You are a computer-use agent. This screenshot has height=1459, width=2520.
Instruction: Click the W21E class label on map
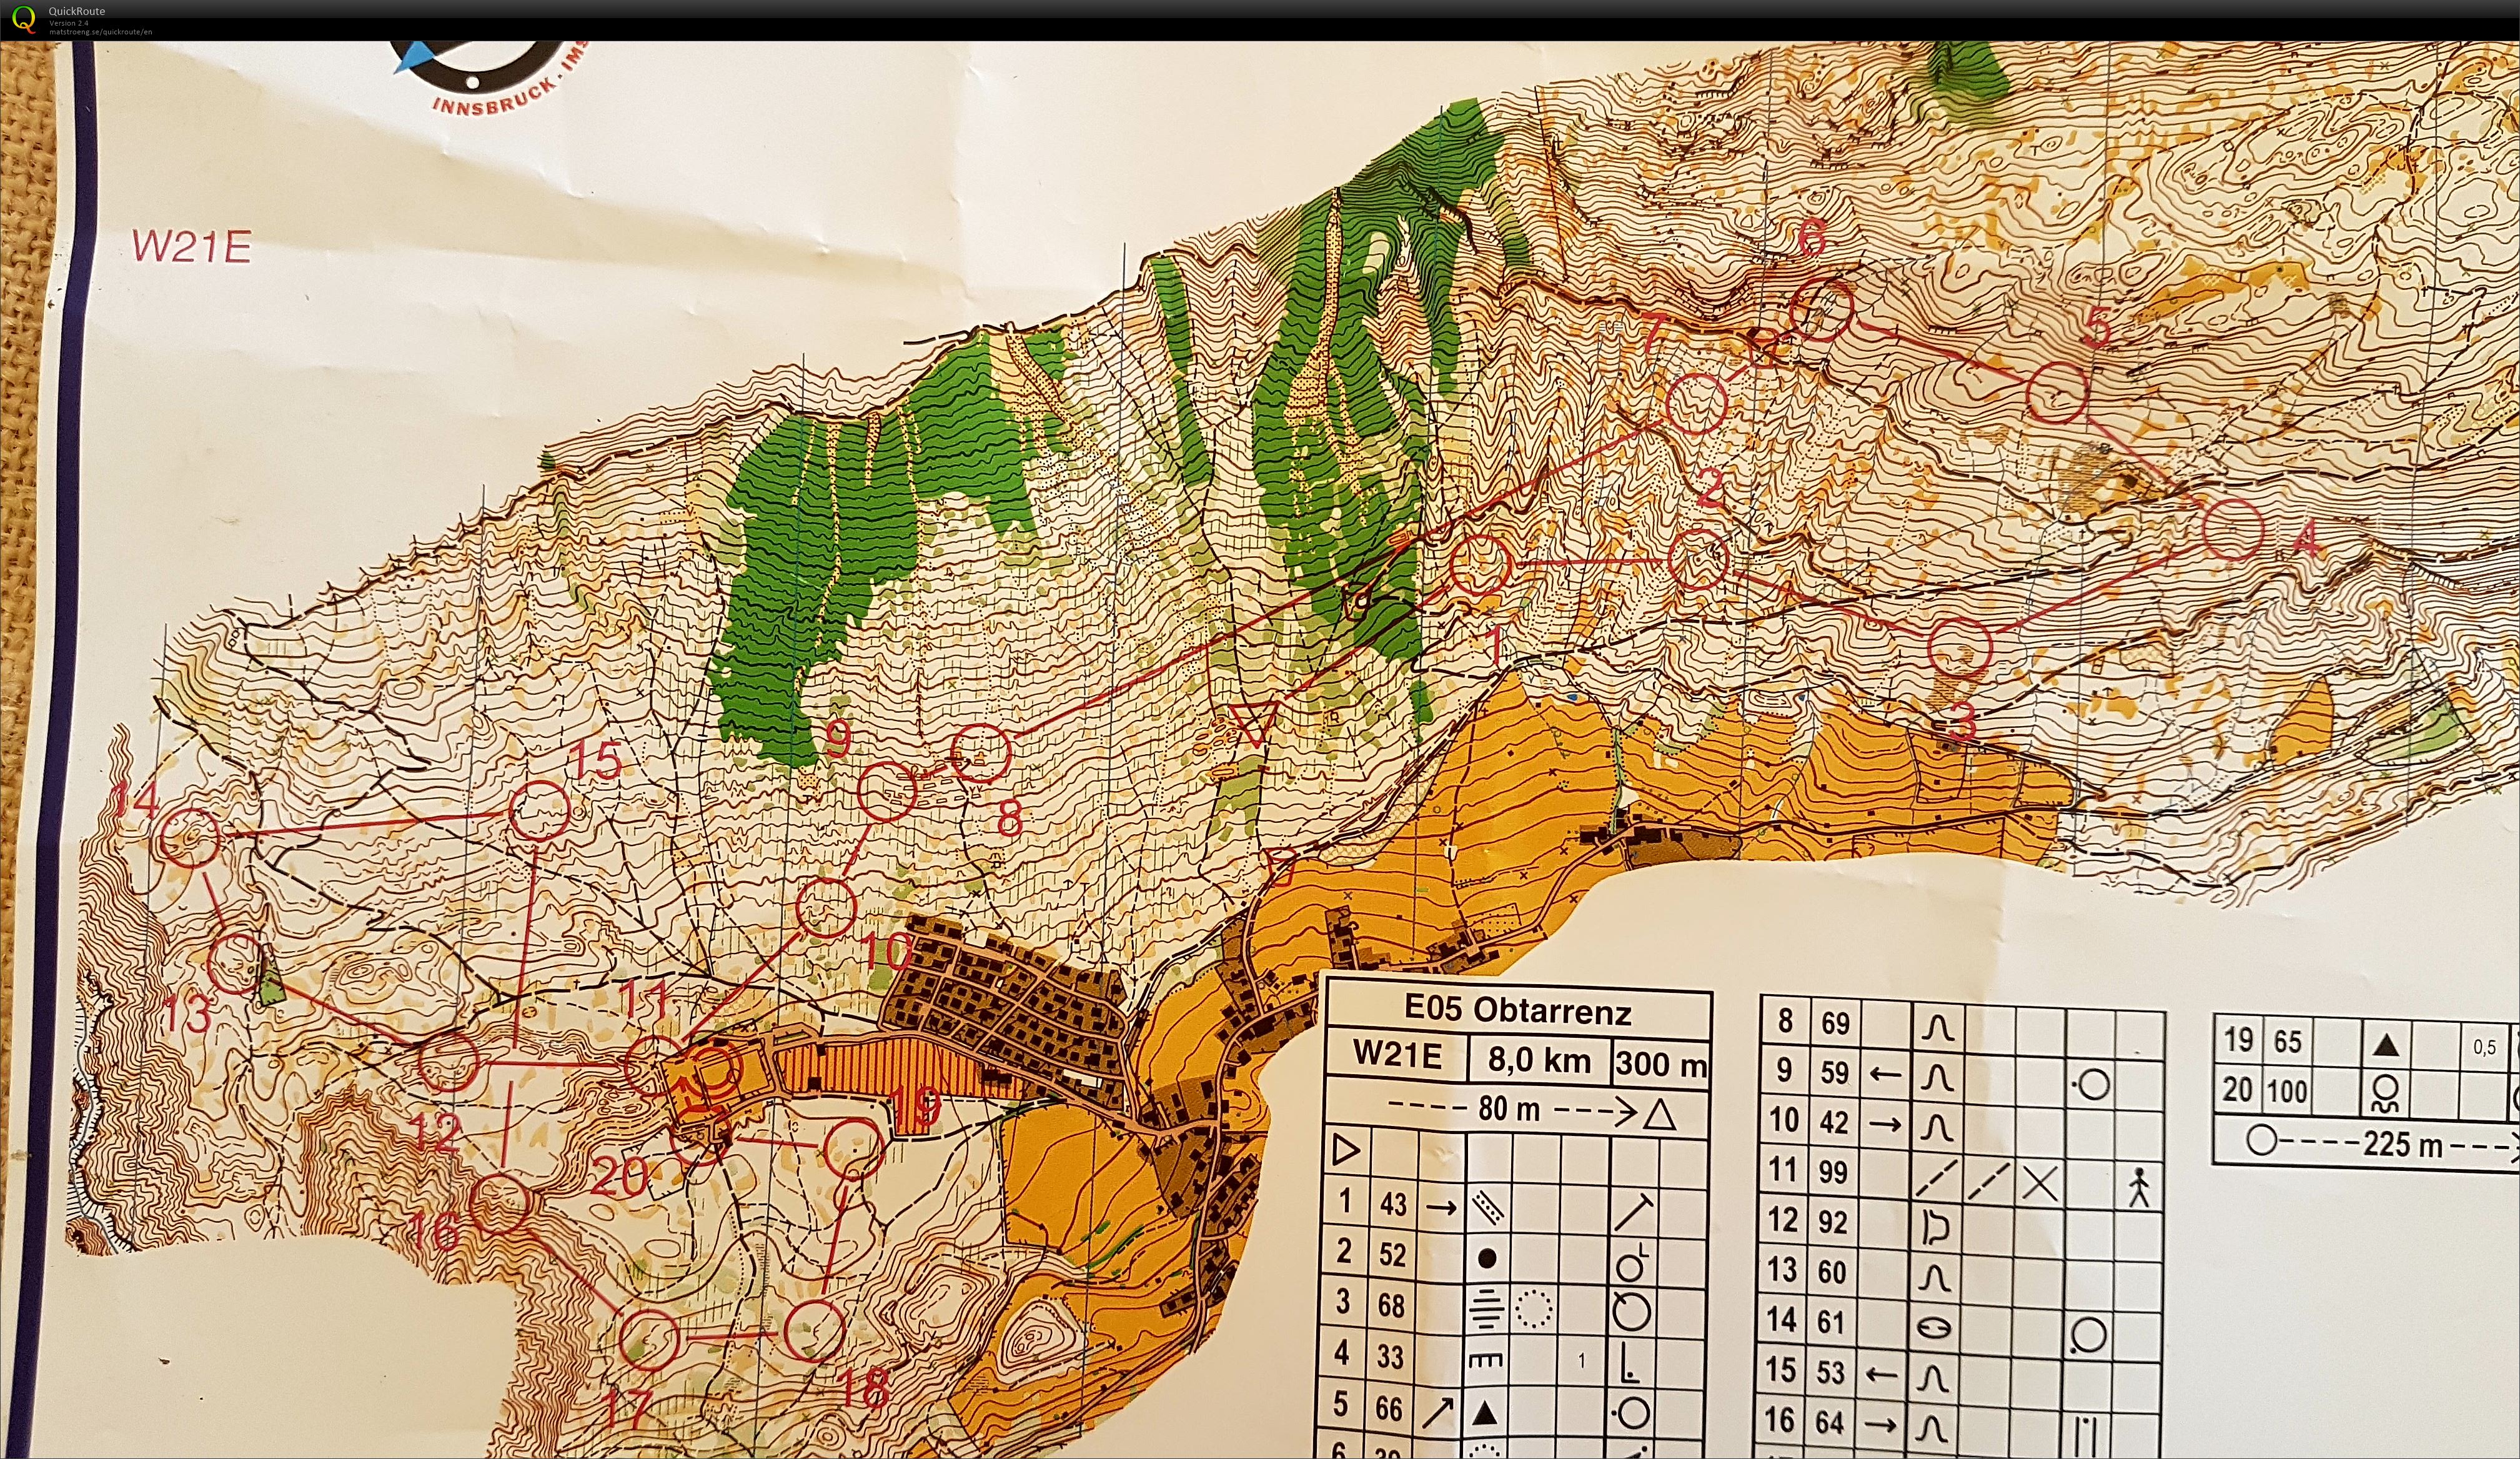coord(191,247)
